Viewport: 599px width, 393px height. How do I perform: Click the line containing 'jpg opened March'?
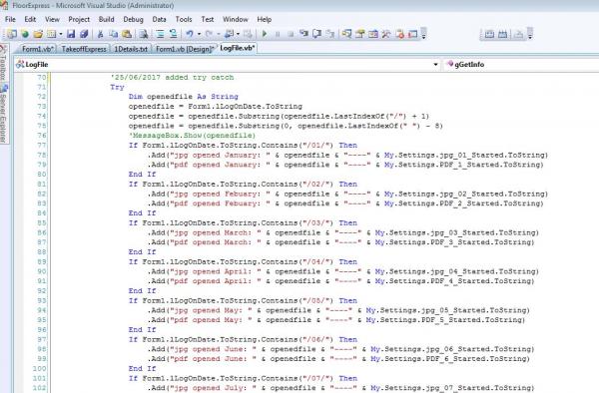click(x=343, y=232)
